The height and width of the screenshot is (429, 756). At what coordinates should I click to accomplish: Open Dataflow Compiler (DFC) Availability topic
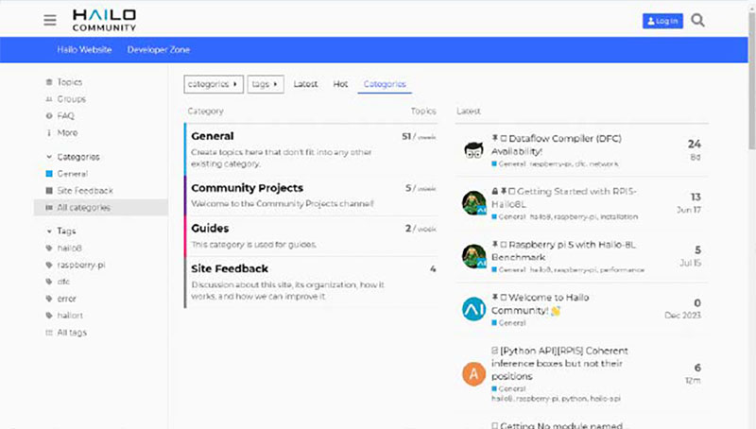[x=557, y=145]
